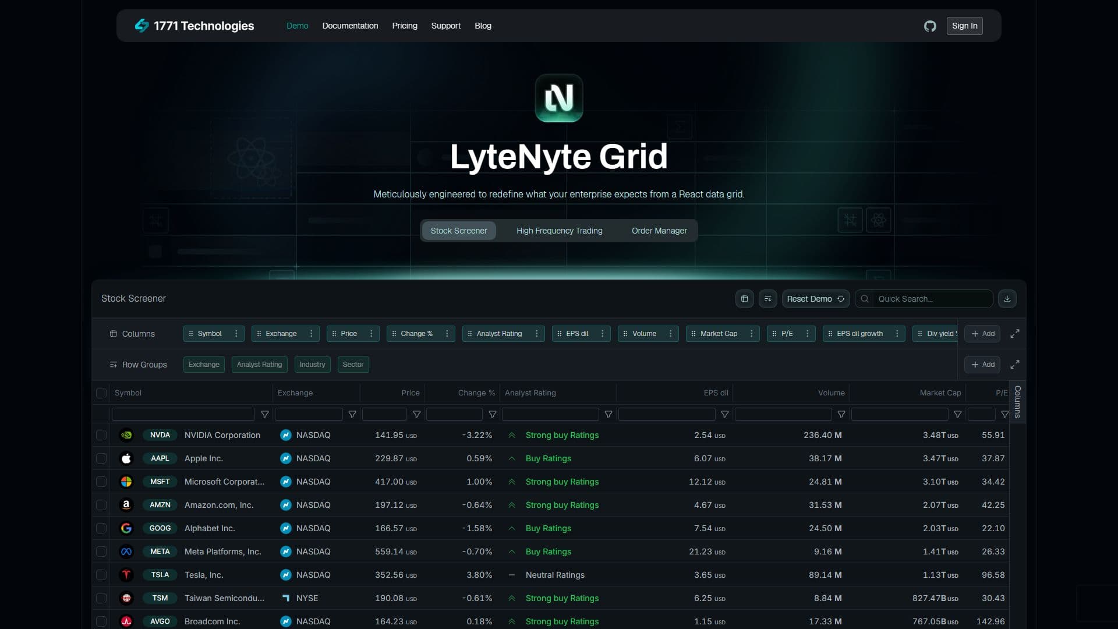Image resolution: width=1118 pixels, height=629 pixels.
Task: Check the GOOG row checkbox
Action: click(101, 528)
